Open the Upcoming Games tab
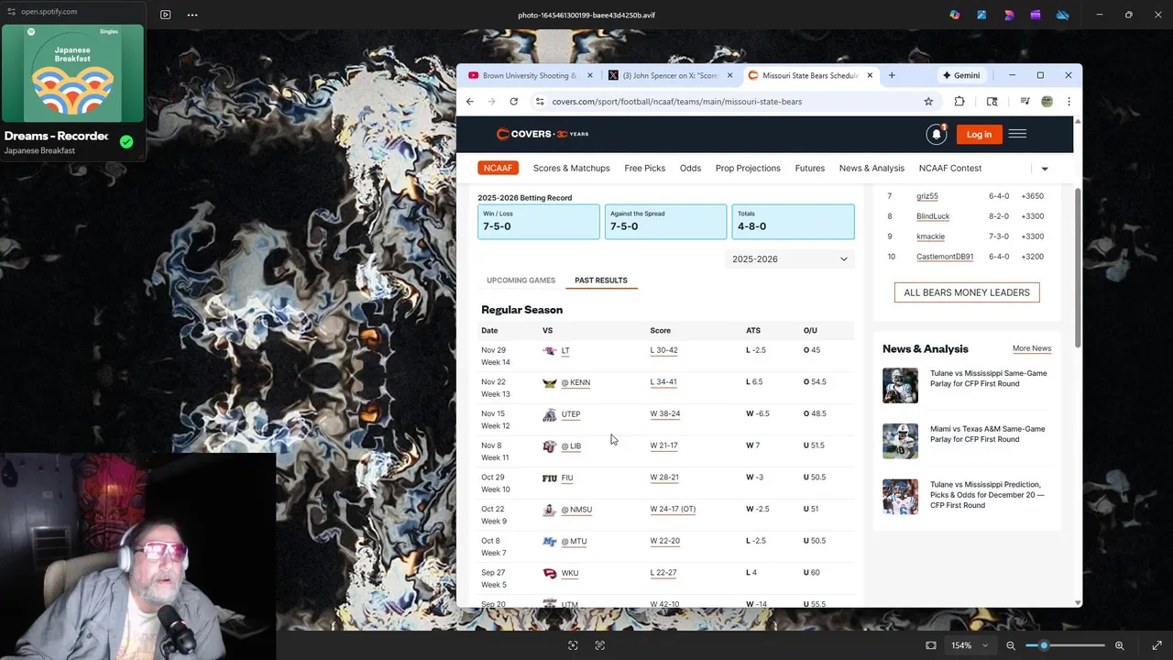 521,280
